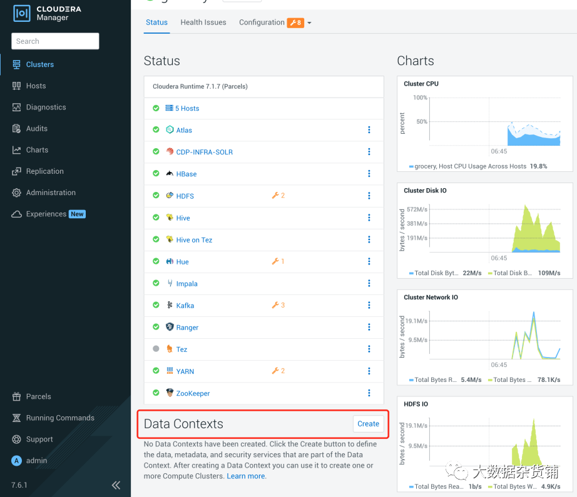Open the HBase service

[x=186, y=174]
